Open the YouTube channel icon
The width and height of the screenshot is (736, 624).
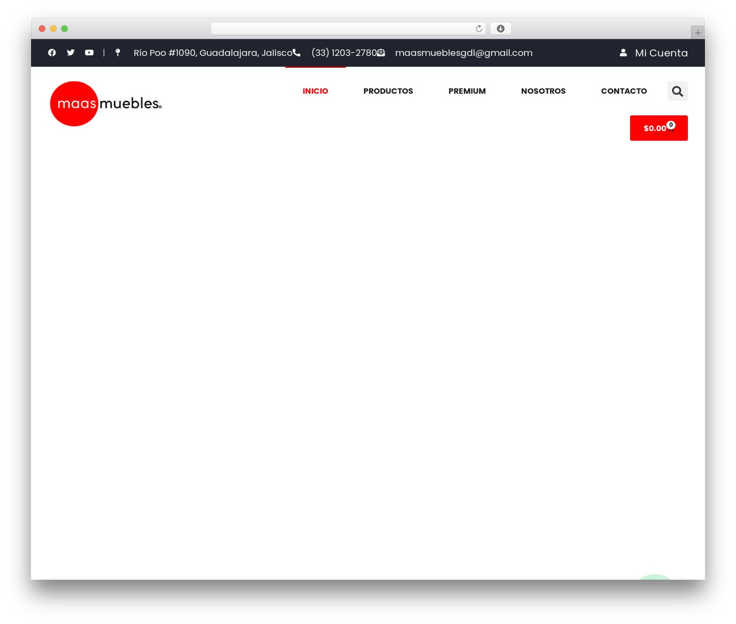89,52
